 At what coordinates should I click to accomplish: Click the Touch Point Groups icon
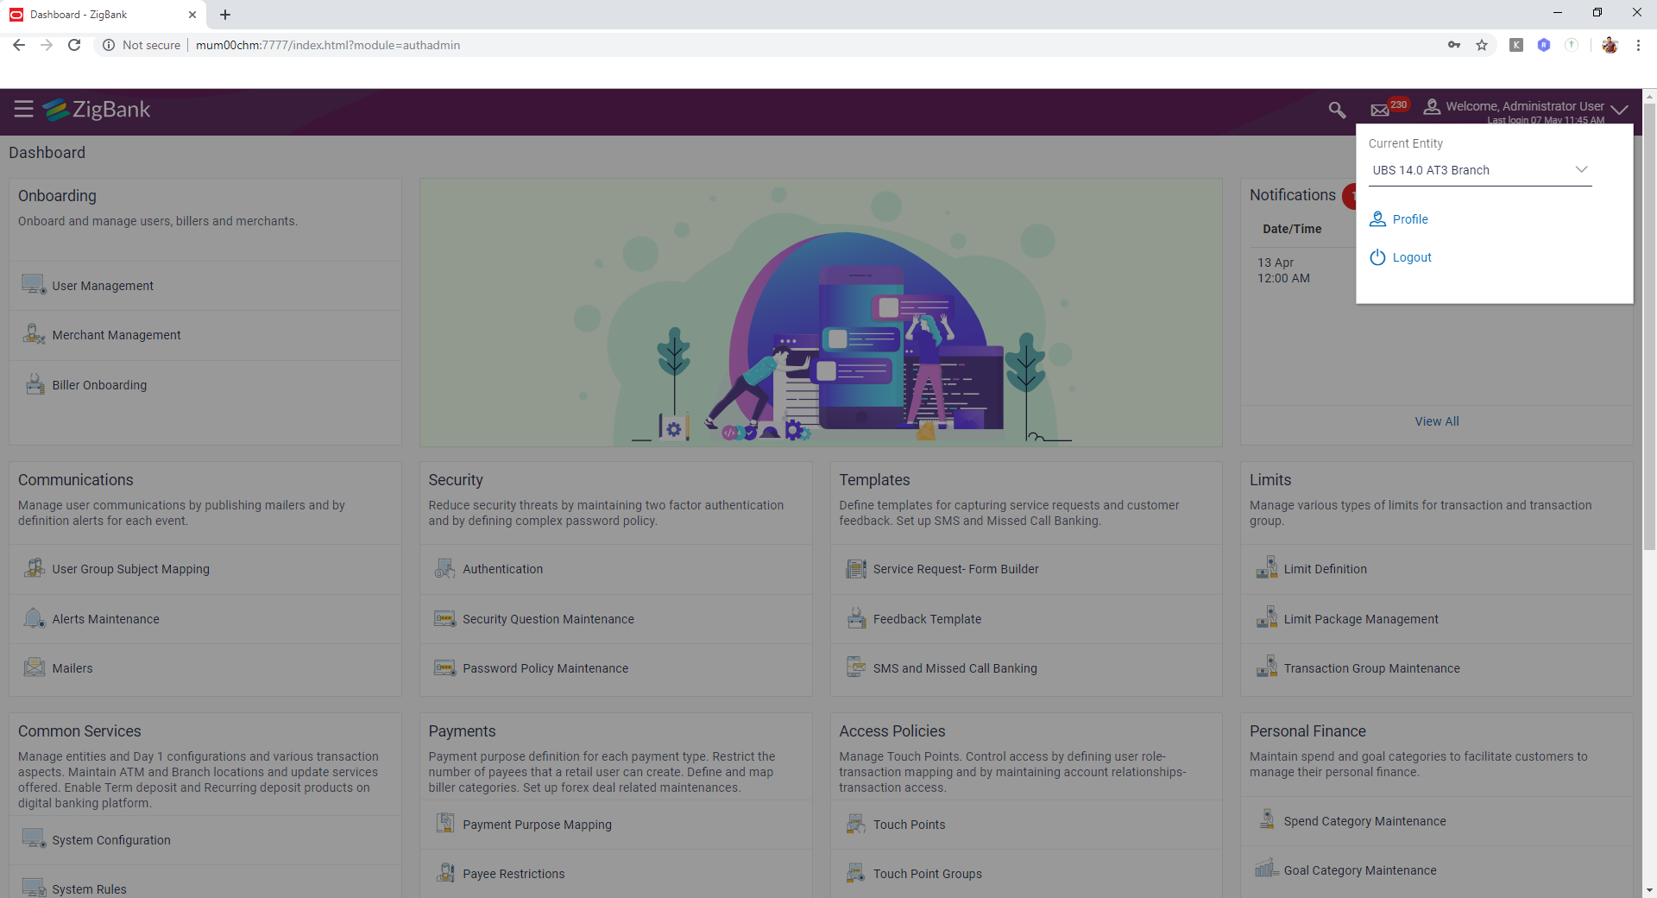coord(855,873)
